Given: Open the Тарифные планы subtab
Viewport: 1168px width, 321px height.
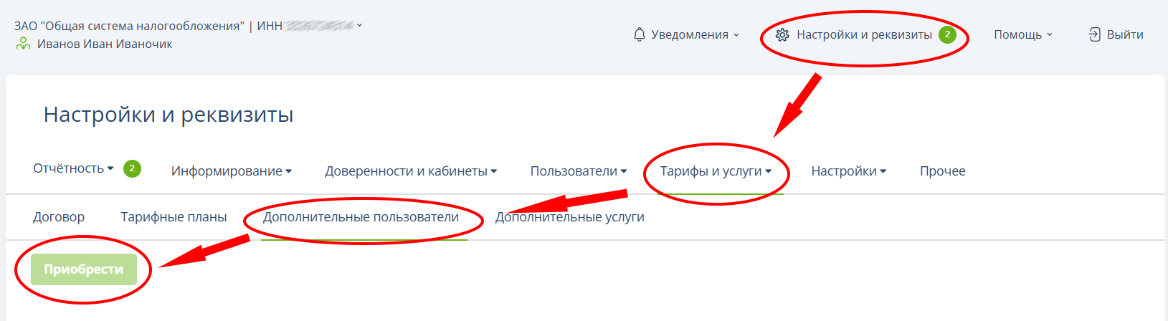Looking at the screenshot, I should pyautogui.click(x=174, y=217).
